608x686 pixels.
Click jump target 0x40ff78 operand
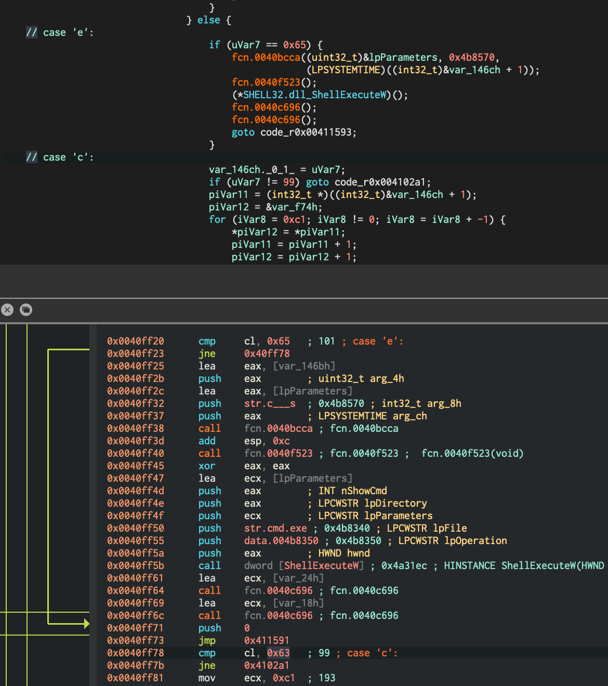(x=267, y=353)
